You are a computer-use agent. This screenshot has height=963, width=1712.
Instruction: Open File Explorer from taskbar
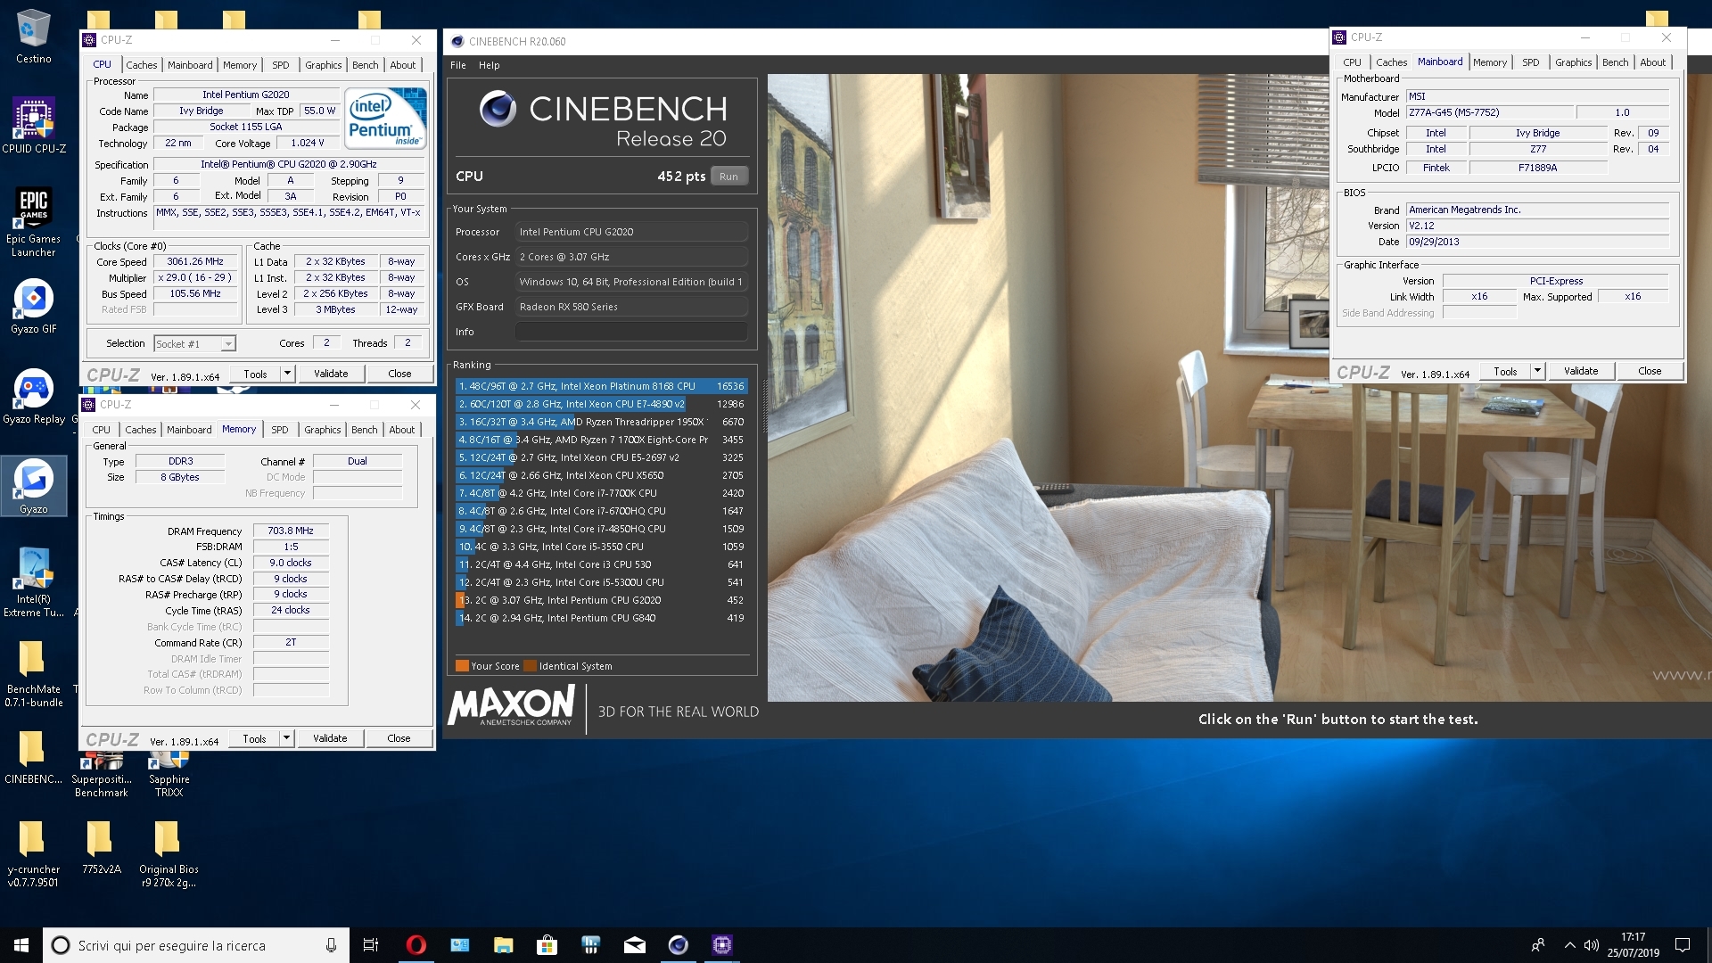503,945
